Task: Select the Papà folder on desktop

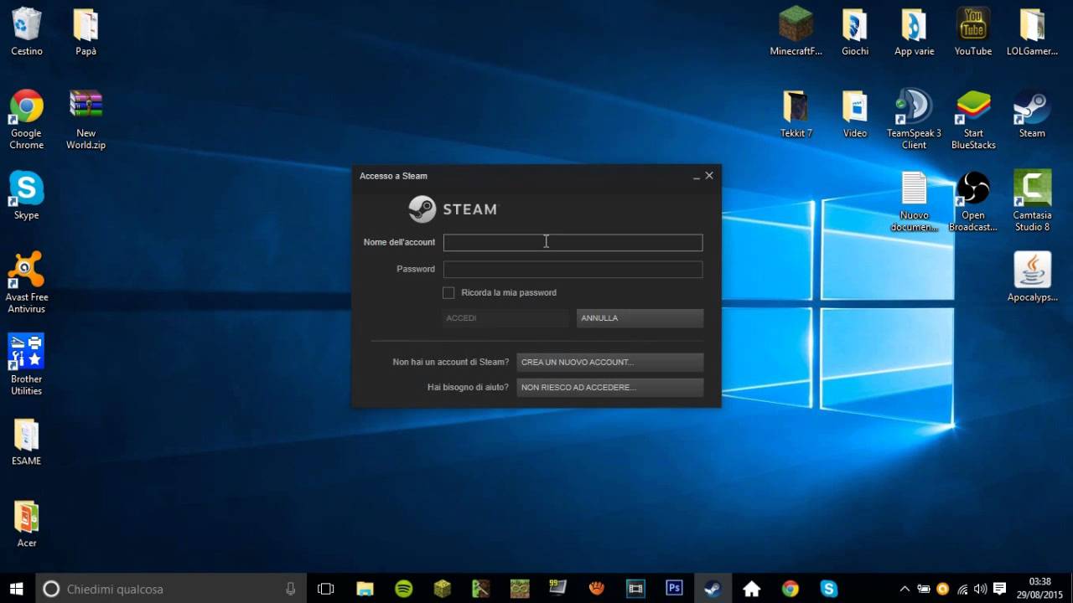Action: coord(86,32)
